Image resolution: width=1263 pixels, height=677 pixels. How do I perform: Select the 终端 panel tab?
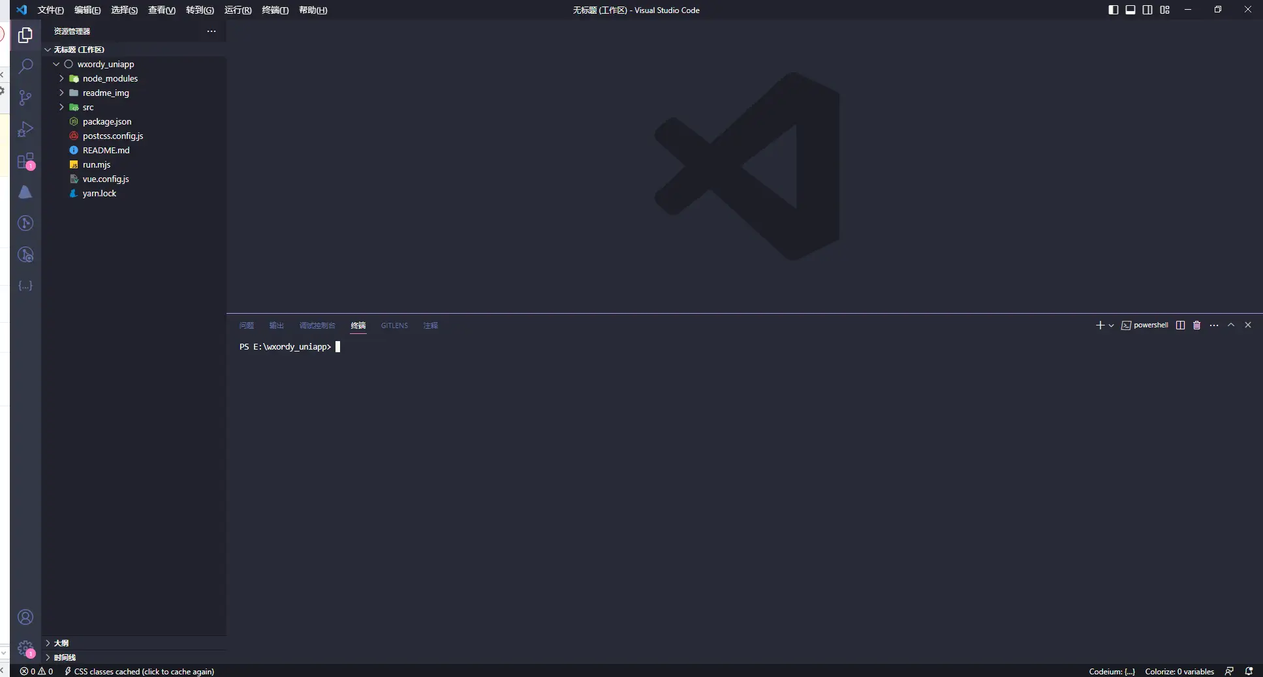[358, 325]
